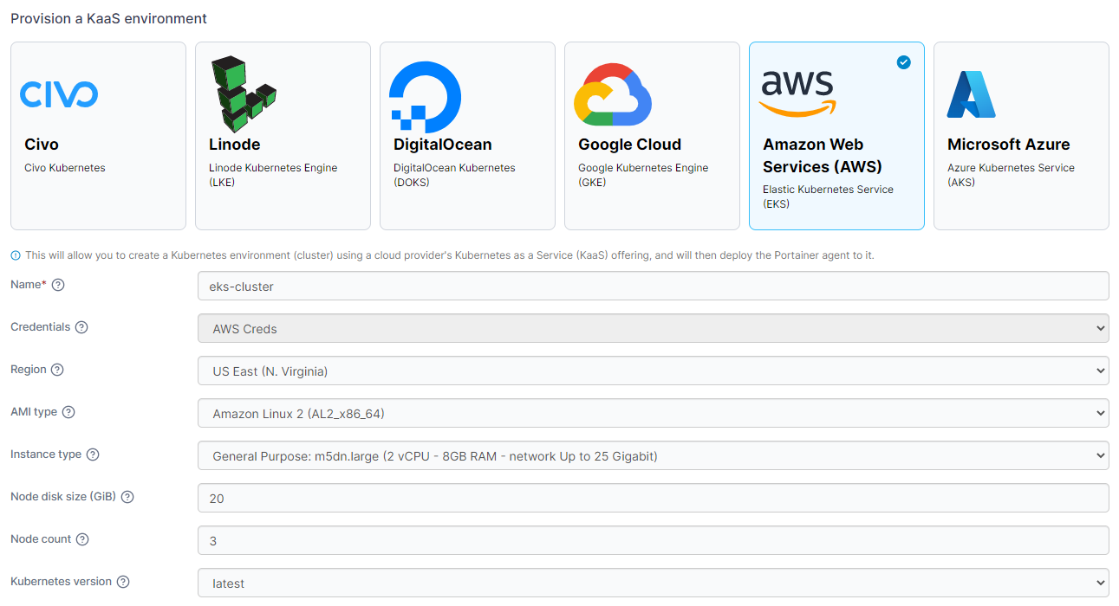Click the Google Cloud logo
The image size is (1119, 606).
pyautogui.click(x=614, y=95)
